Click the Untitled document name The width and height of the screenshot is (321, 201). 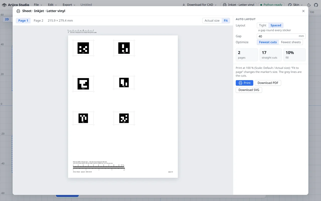pyautogui.click(x=86, y=5)
